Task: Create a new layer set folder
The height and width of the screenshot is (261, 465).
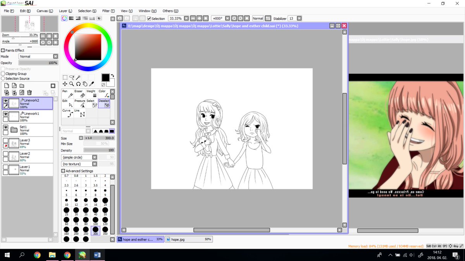Action: (22, 85)
